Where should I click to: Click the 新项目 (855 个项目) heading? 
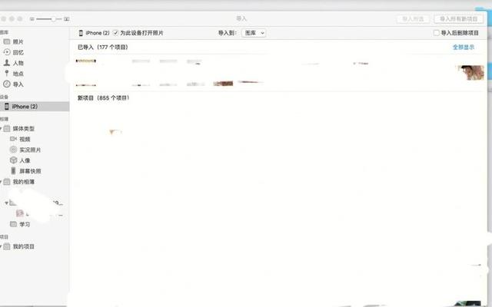[103, 98]
